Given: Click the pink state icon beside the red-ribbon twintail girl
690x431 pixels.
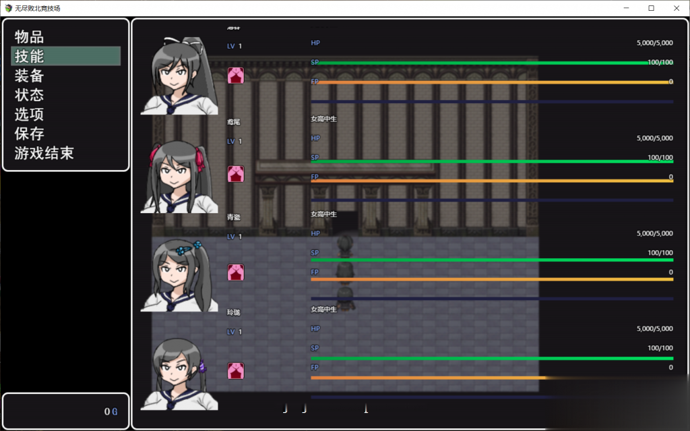Looking at the screenshot, I should coord(236,174).
